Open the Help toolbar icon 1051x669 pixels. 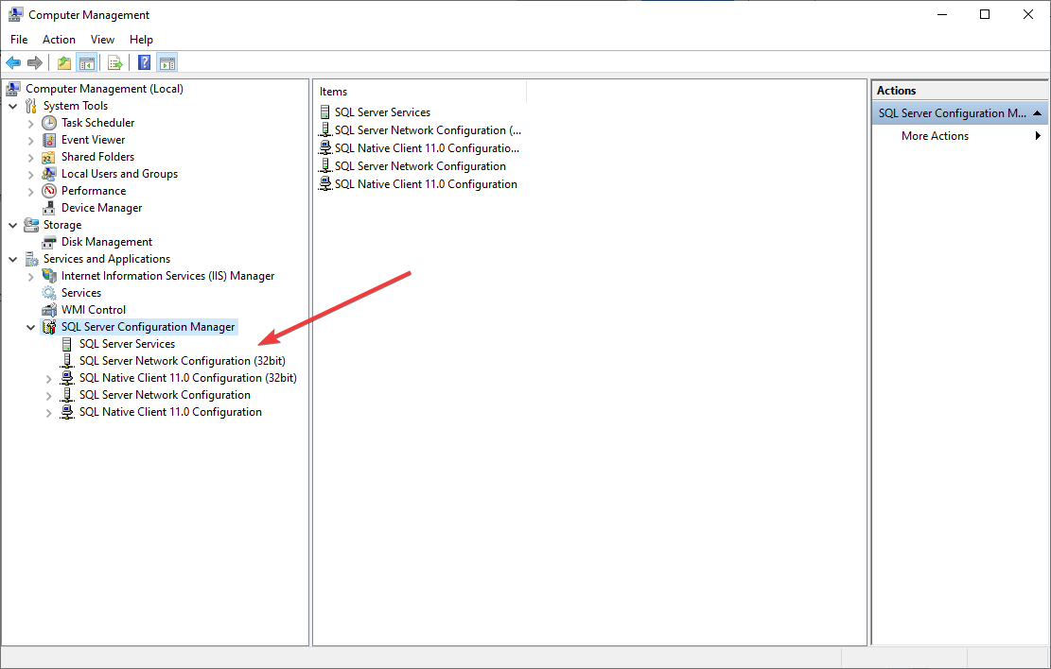[x=144, y=63]
